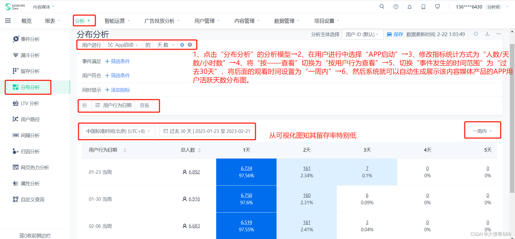This screenshot has width=515, height=239.
Task: Sort by 用户行为日期 column arrows
Action: [x=125, y=150]
